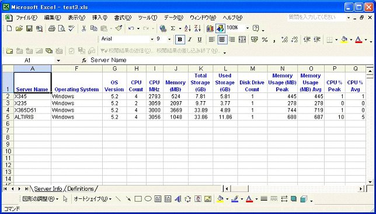Merge and center cells
Viewport: 376px width, 214px height.
pos(242,40)
